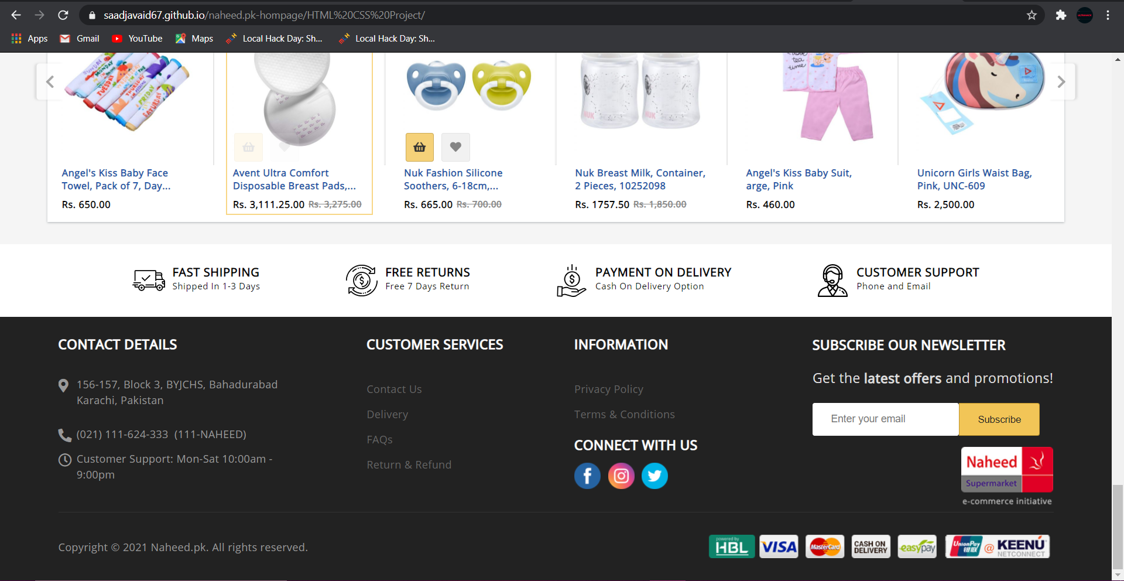The height and width of the screenshot is (581, 1124).
Task: Click the scrollbar up arrow
Action: click(x=1118, y=59)
